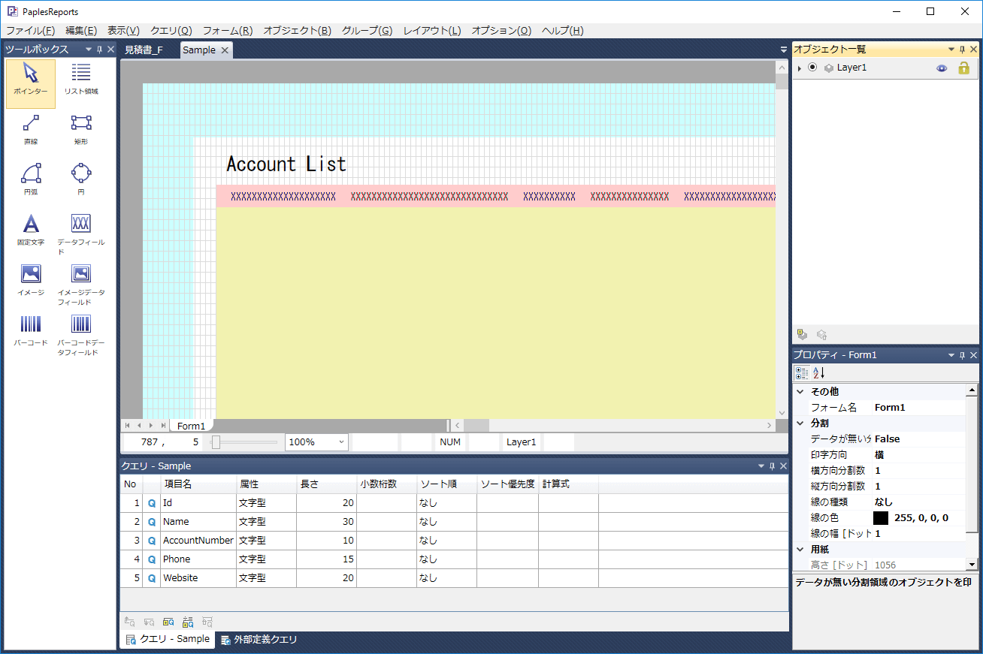The height and width of the screenshot is (654, 983).
Task: Pick the 円 circle tool
Action: pos(81,179)
